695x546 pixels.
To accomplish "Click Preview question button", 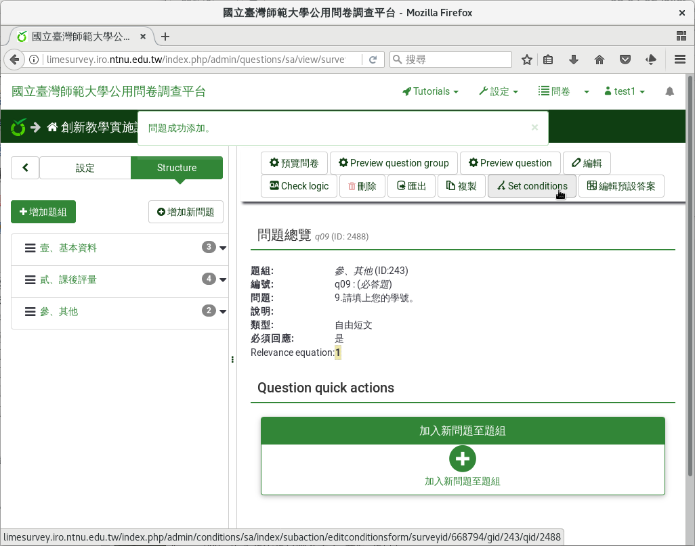I will [x=510, y=163].
